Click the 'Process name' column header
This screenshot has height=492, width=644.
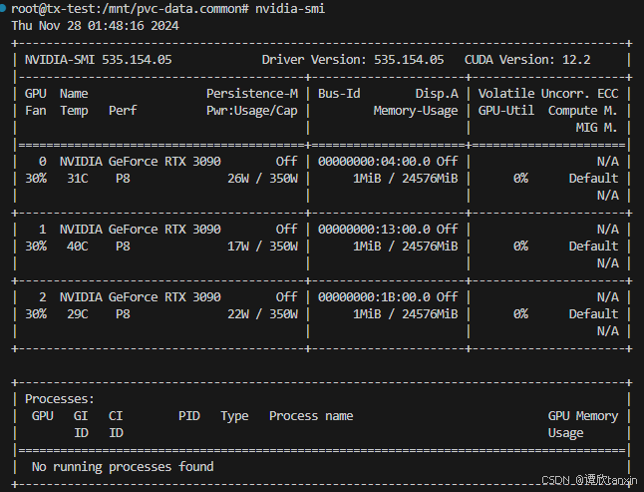click(311, 416)
